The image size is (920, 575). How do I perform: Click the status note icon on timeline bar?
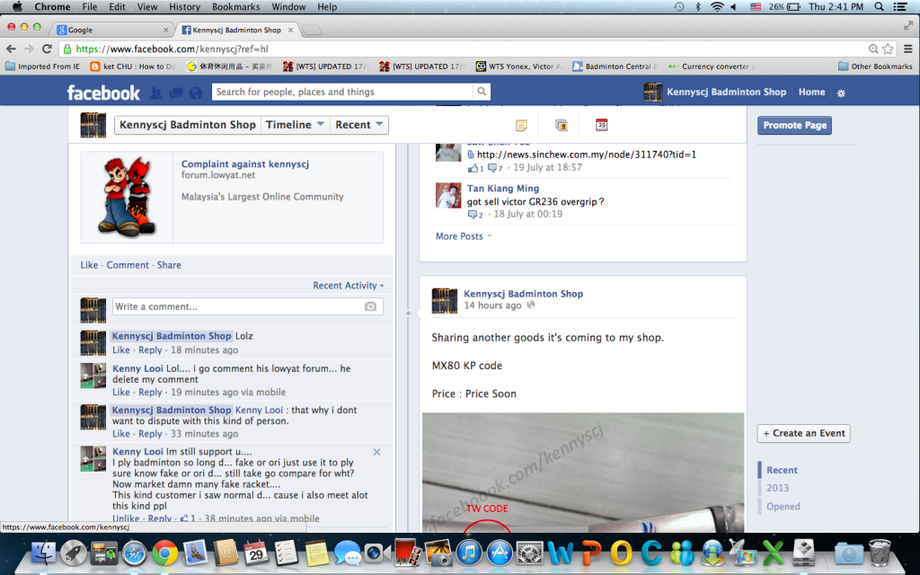pyautogui.click(x=521, y=125)
